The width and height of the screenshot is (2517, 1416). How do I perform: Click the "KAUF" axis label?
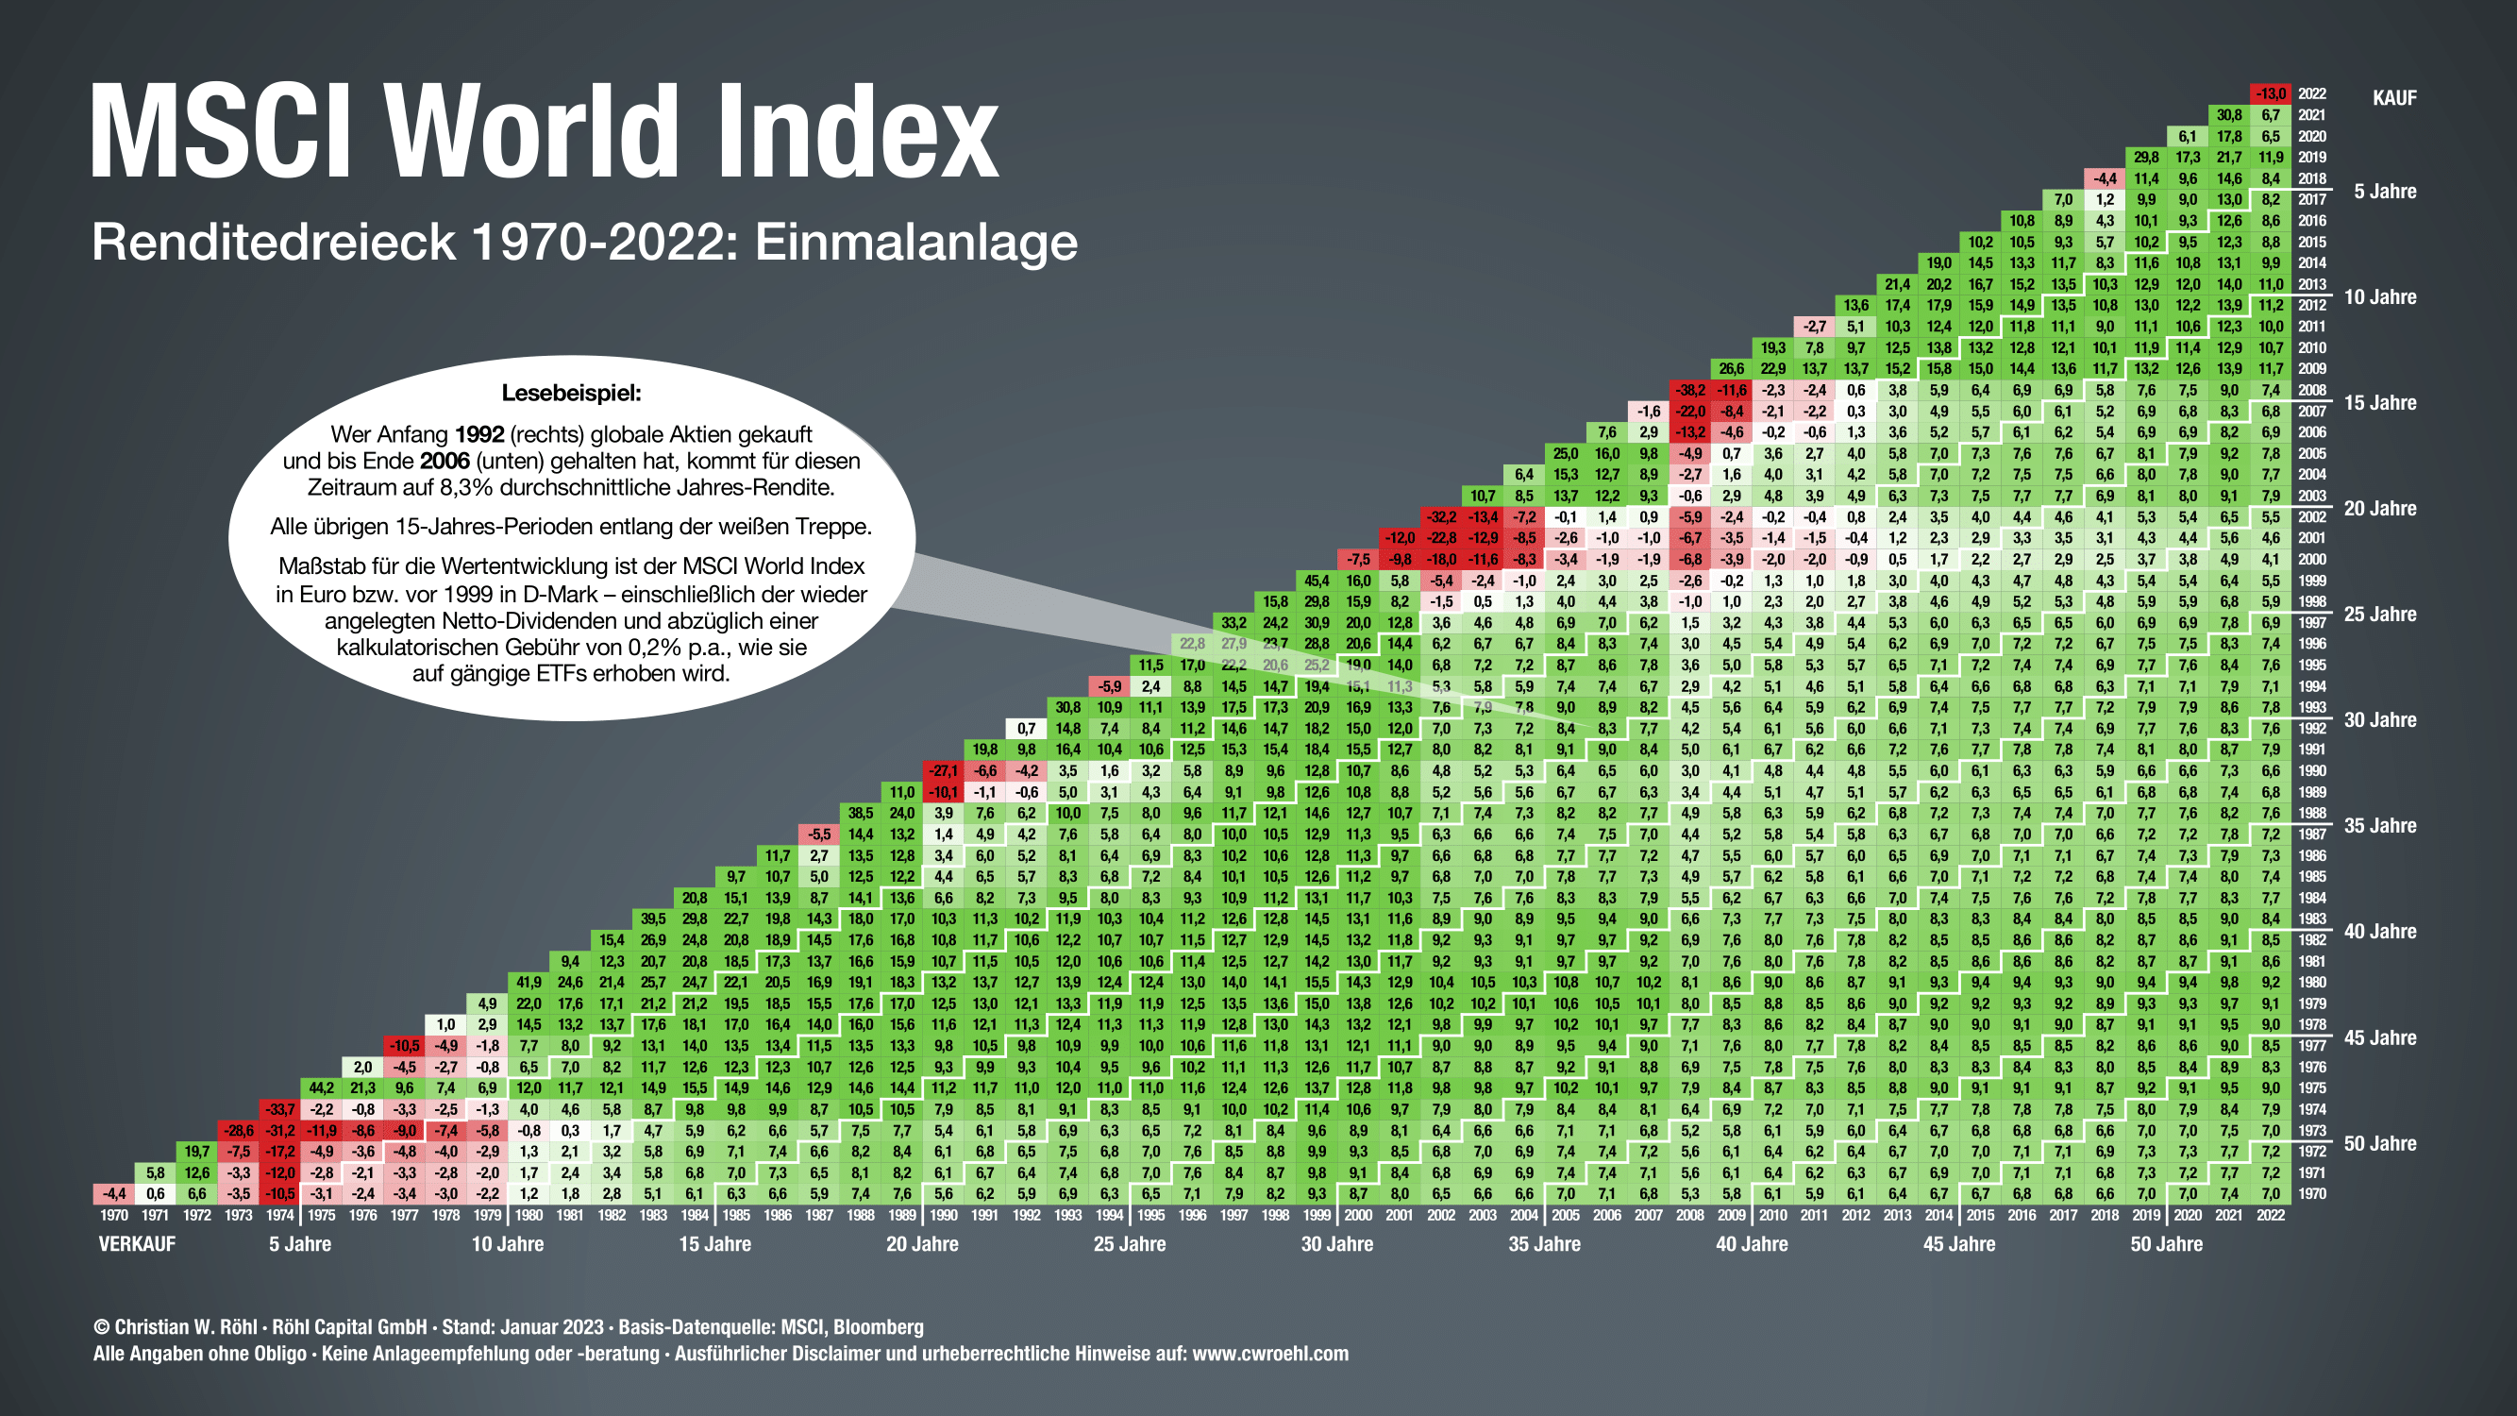click(2394, 98)
